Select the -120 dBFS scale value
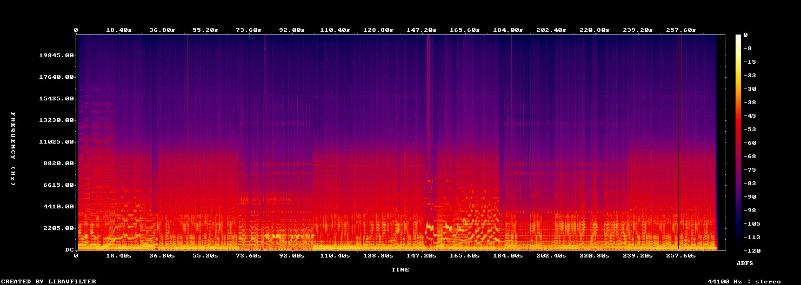801x285 pixels. tap(751, 250)
